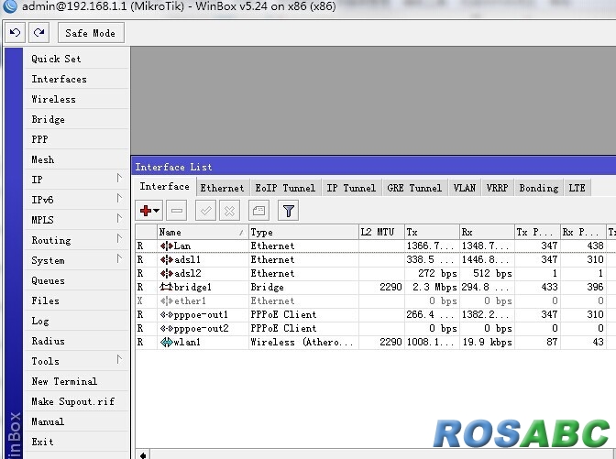Open the Interfaces menu
Screen dimensions: 616x459
click(x=77, y=79)
